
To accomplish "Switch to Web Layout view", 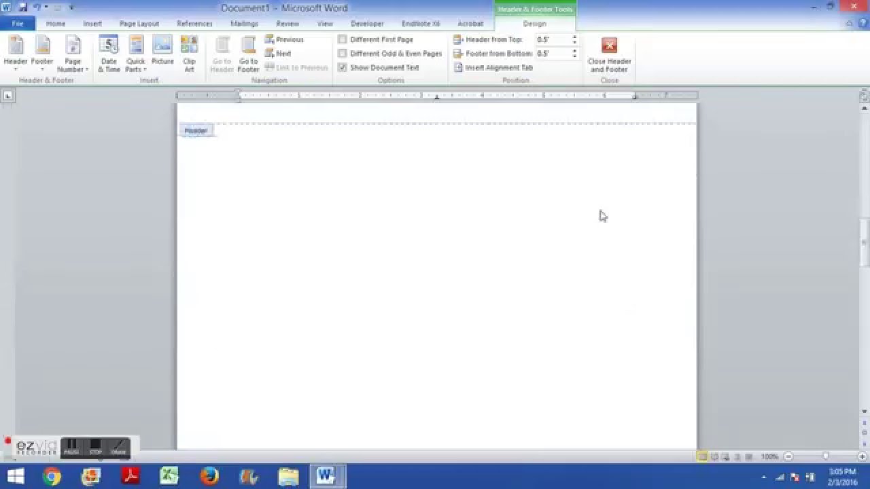I will (725, 457).
